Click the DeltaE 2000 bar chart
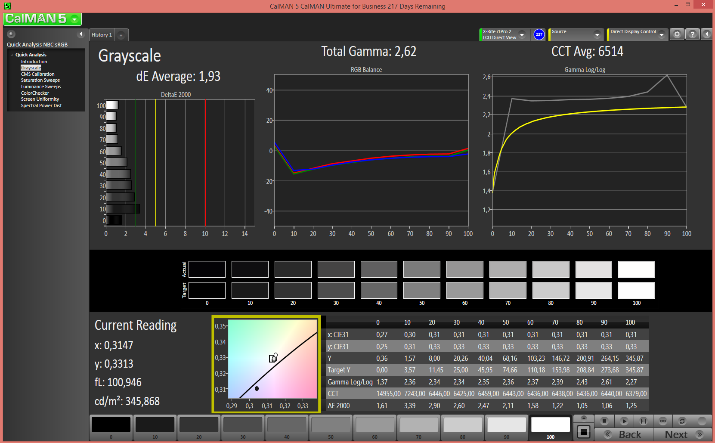 (180, 163)
